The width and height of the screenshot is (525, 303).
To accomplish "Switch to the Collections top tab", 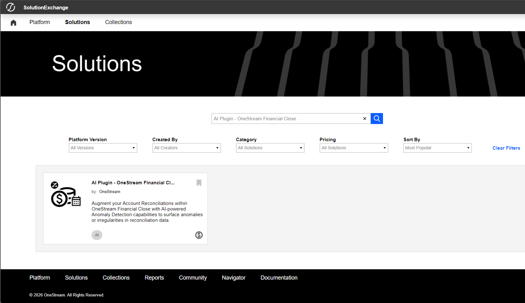I will (119, 22).
